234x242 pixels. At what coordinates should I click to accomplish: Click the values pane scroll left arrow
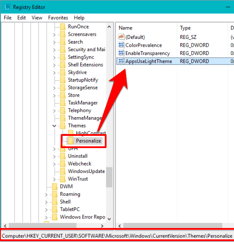coord(120,226)
